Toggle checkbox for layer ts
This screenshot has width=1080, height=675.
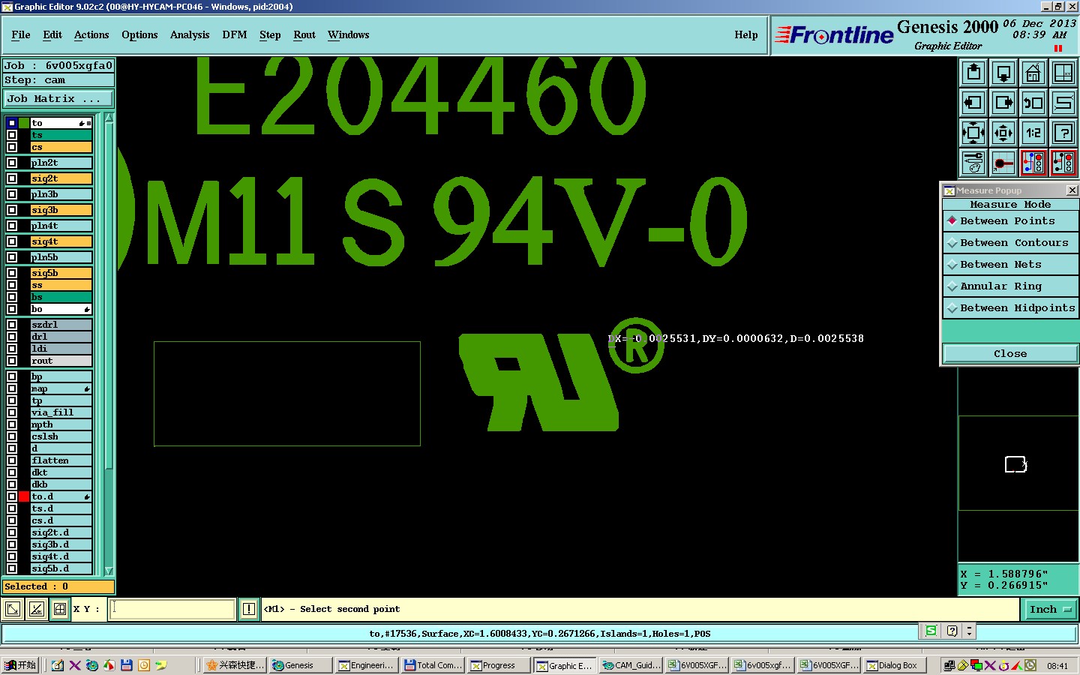click(x=12, y=135)
